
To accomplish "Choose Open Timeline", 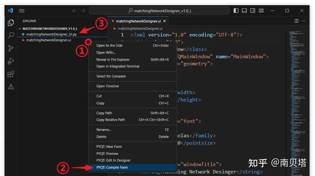I will click(x=133, y=86).
